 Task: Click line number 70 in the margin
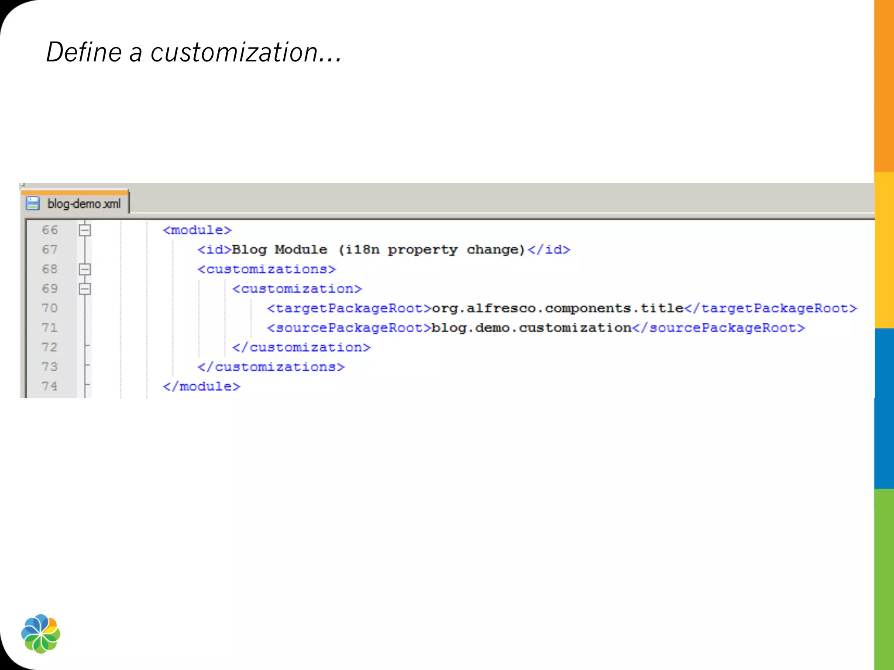(50, 308)
